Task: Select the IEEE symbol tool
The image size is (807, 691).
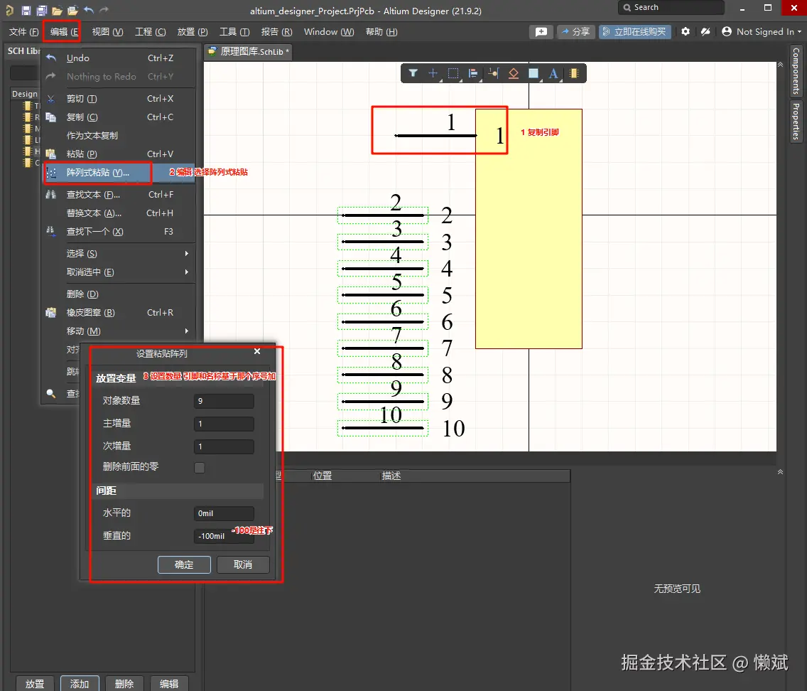Action: [x=513, y=73]
